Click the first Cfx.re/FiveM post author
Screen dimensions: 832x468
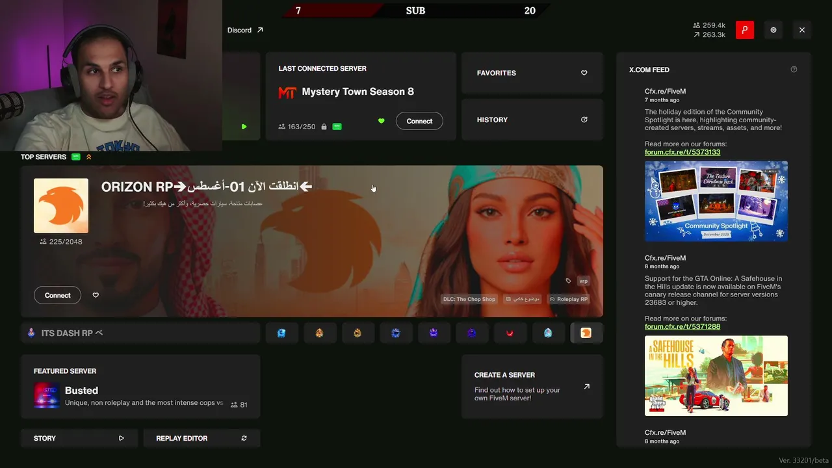(665, 92)
